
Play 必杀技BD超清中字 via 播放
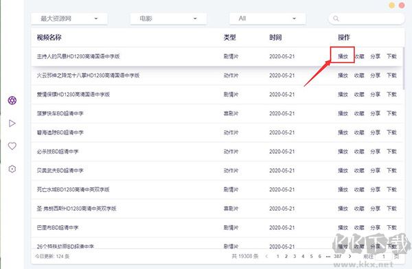(x=343, y=152)
